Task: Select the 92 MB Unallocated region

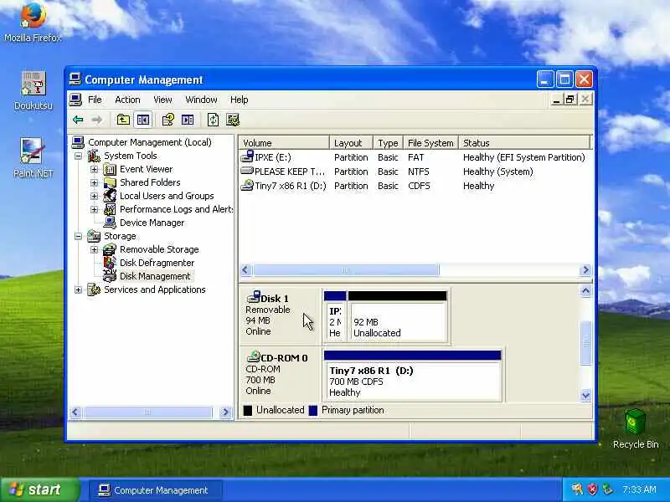Action: click(x=397, y=316)
